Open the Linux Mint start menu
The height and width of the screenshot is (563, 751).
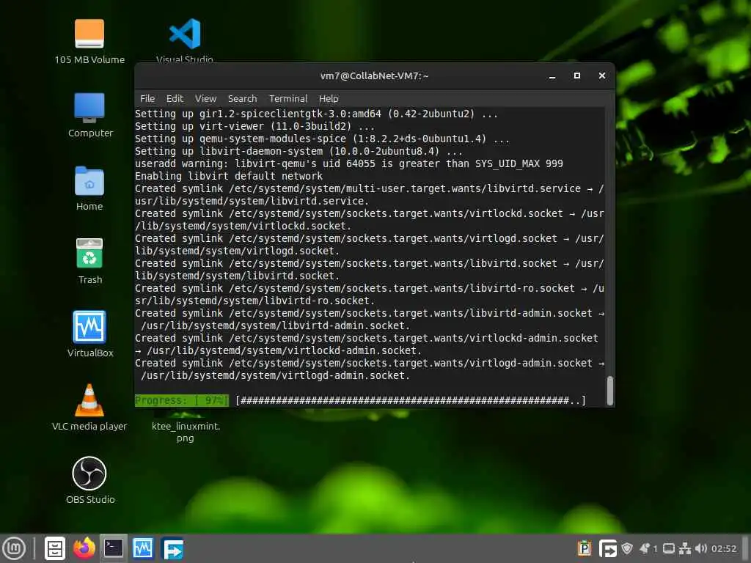coord(15,548)
